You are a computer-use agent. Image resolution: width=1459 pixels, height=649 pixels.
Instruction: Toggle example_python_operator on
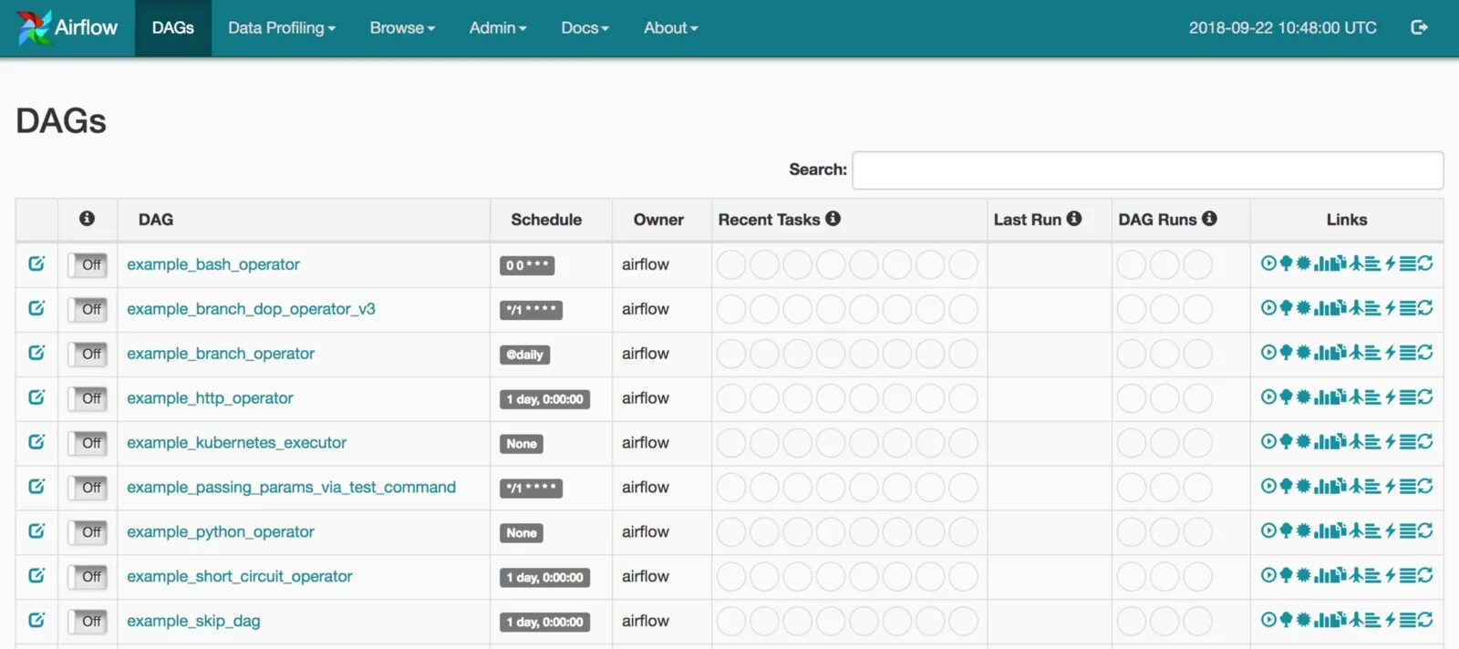[x=88, y=532]
